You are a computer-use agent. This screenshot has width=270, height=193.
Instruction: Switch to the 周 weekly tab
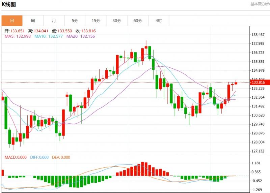[x=33, y=21]
